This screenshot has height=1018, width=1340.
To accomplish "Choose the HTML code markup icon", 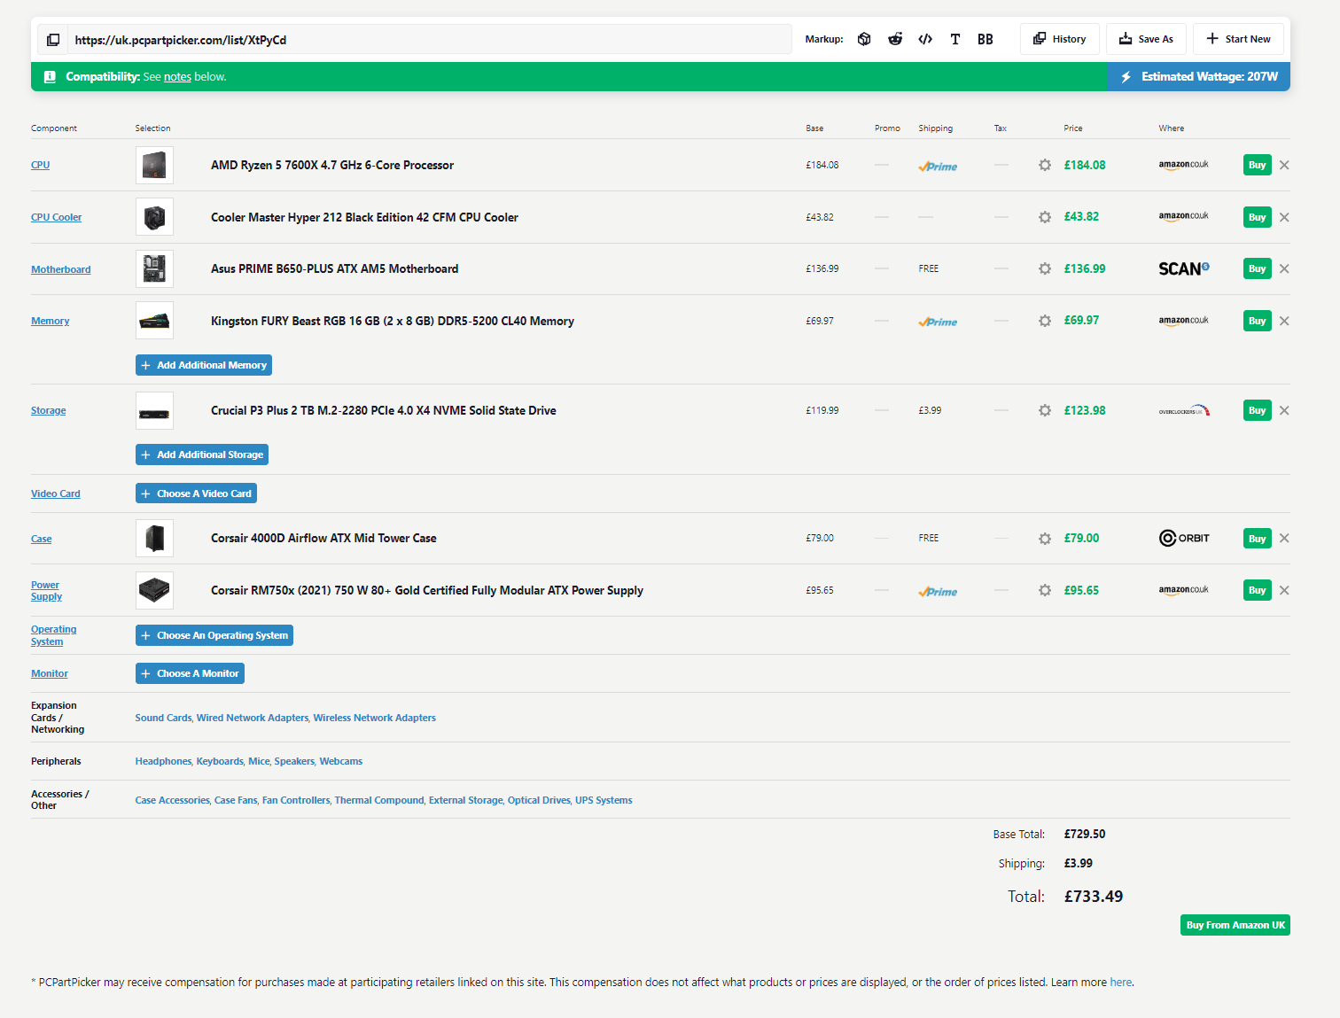I will (x=925, y=39).
